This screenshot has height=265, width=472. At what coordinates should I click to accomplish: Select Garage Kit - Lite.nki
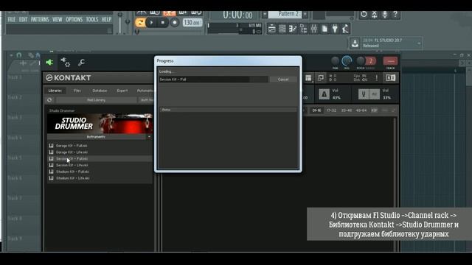point(72,152)
